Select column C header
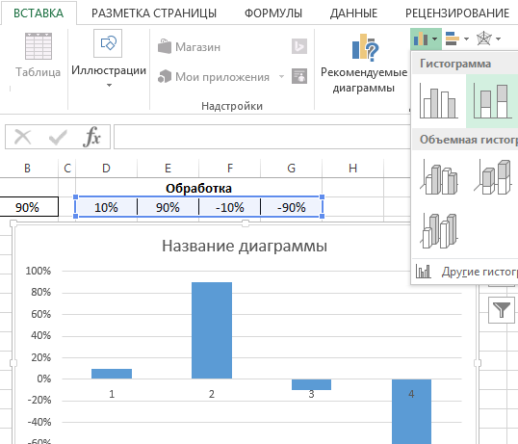This screenshot has width=518, height=444. click(x=67, y=169)
